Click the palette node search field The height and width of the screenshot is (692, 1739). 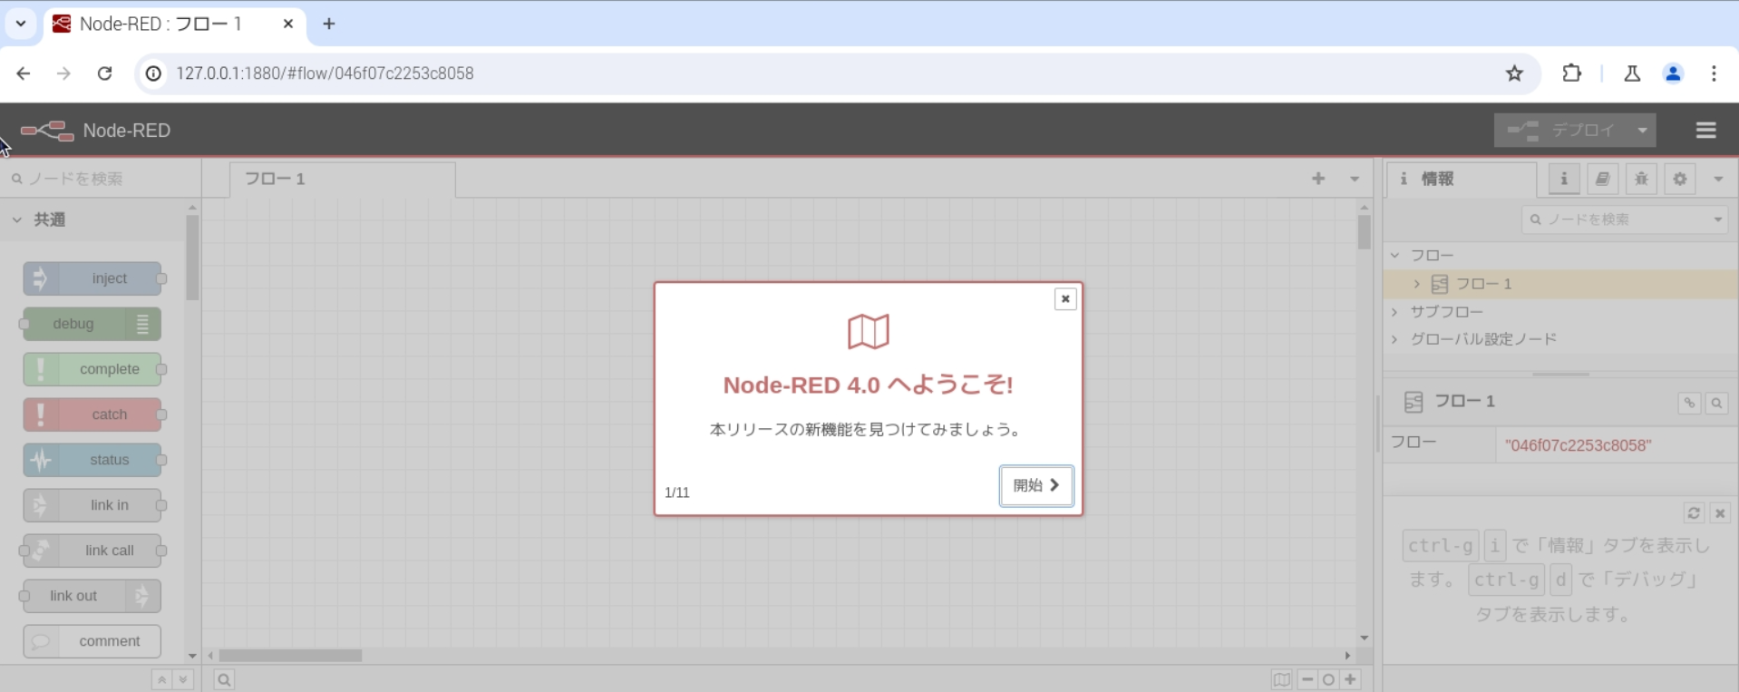coord(100,179)
